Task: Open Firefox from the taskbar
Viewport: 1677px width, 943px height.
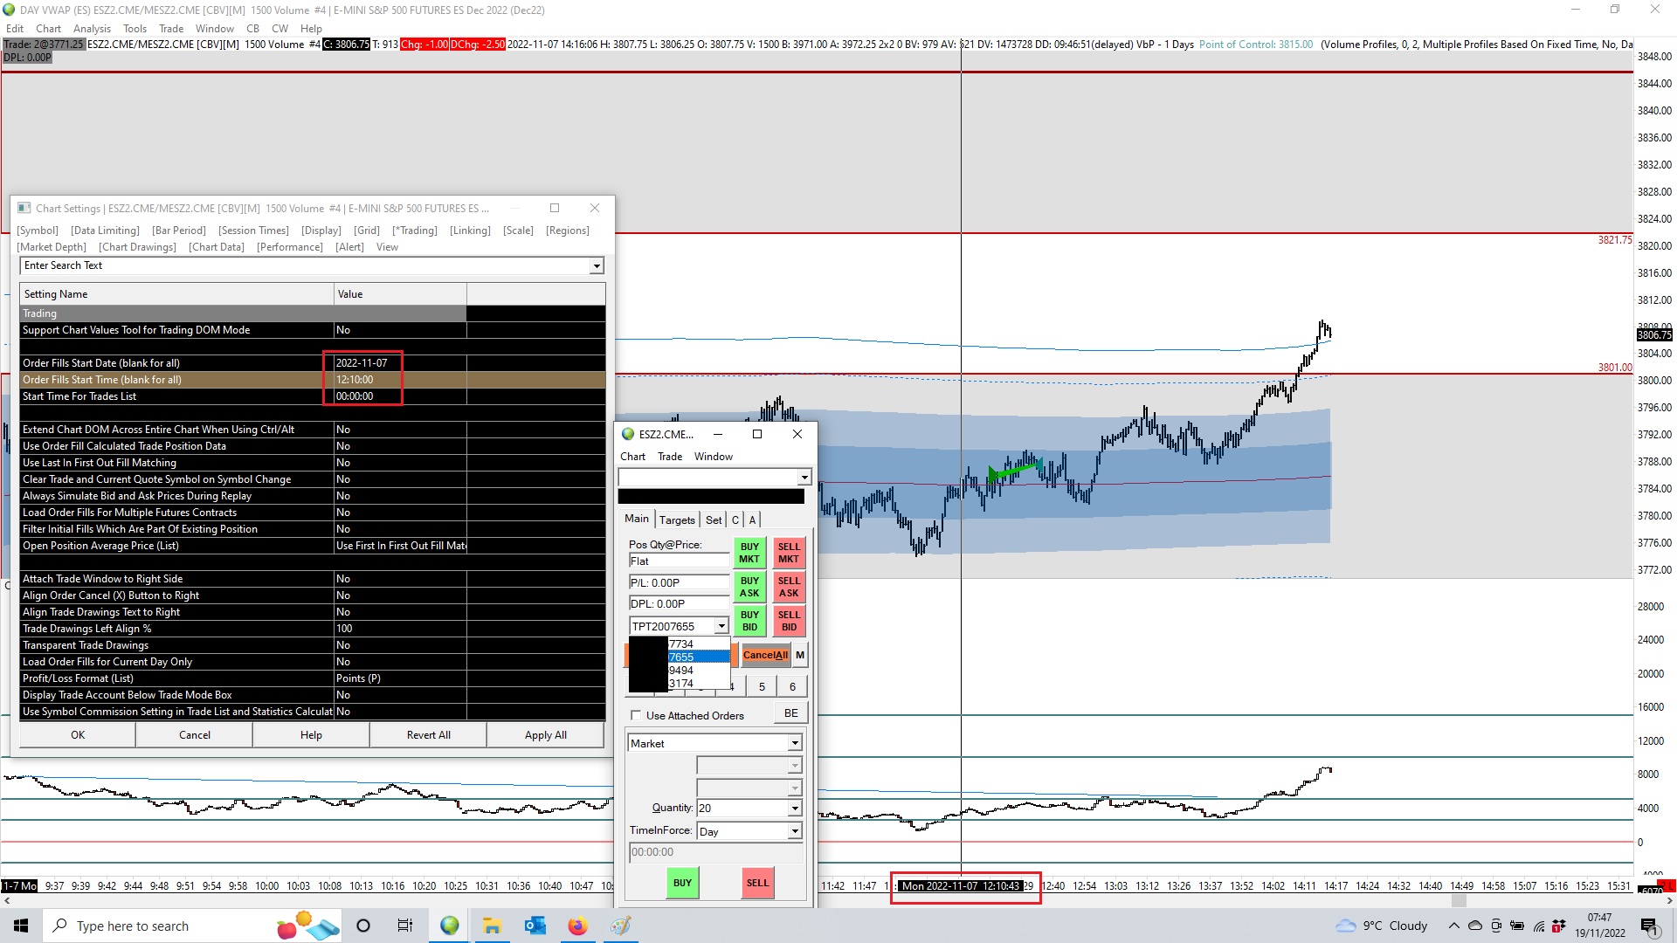Action: (x=577, y=926)
